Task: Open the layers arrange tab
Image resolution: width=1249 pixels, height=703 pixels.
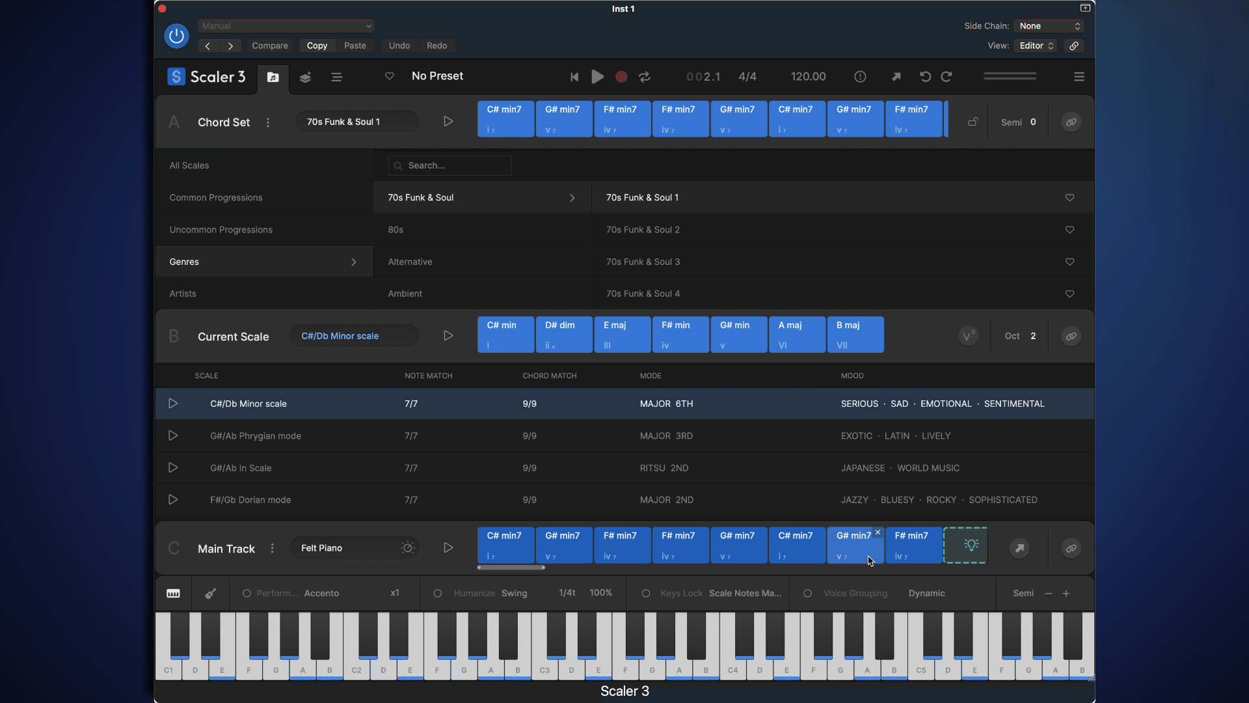Action: [305, 77]
